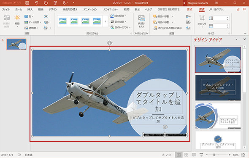249x158 pixels.
Task: Click the Compress Pictures icon
Action: 46,16
